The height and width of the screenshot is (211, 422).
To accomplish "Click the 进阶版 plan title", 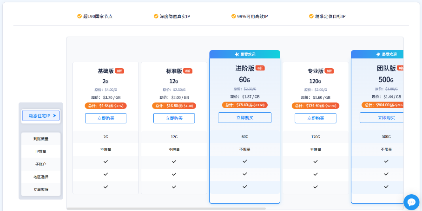I will coord(244,68).
